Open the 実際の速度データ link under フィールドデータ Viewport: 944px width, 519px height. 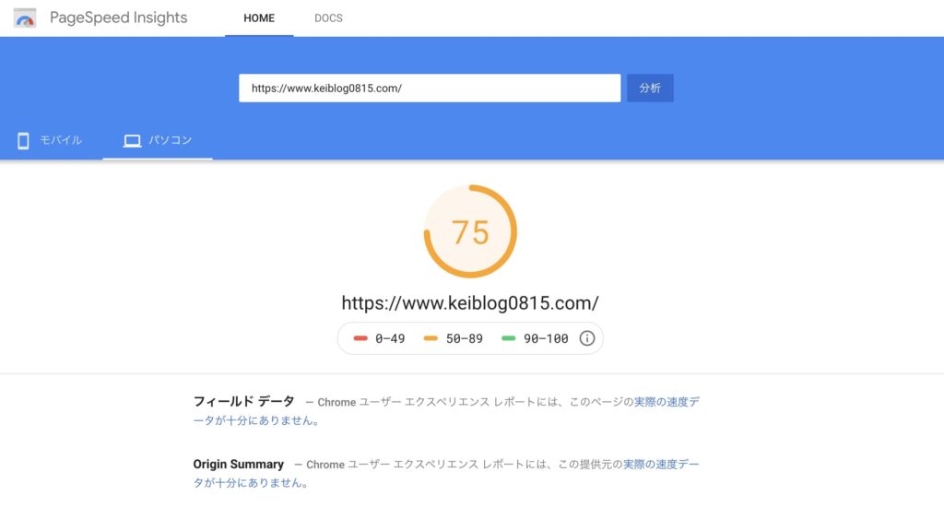(446, 410)
